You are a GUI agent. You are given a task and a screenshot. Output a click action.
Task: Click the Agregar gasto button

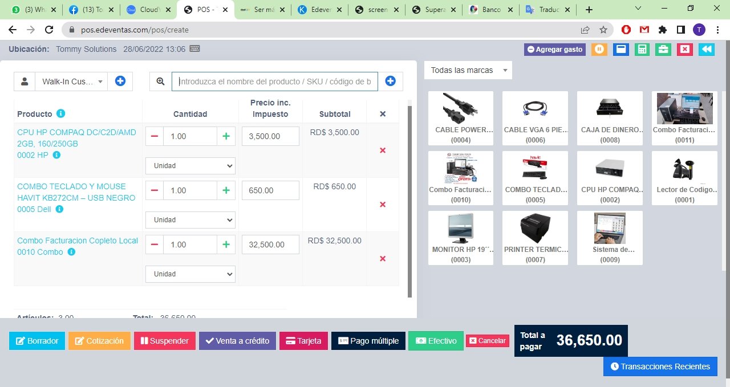(x=555, y=50)
